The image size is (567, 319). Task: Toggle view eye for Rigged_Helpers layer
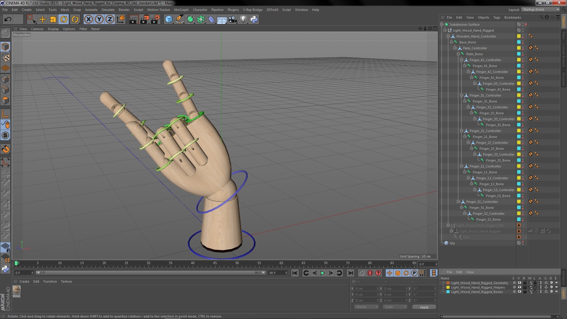(519, 287)
